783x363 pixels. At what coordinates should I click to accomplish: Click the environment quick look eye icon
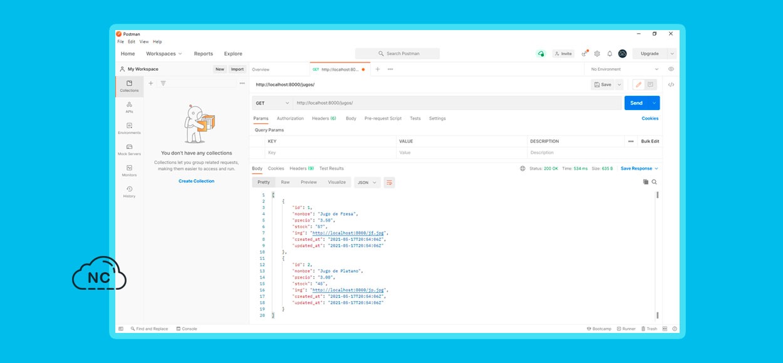(671, 69)
